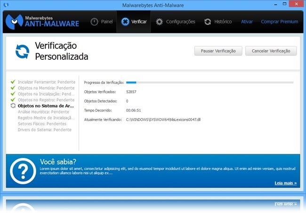Follow the Leia mais link
The height and width of the screenshot is (213, 306).
[286, 183]
